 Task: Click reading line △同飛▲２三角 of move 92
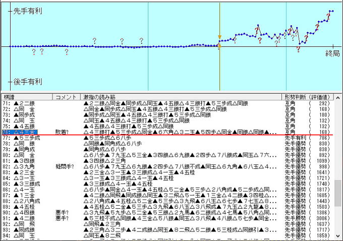coord(102,224)
